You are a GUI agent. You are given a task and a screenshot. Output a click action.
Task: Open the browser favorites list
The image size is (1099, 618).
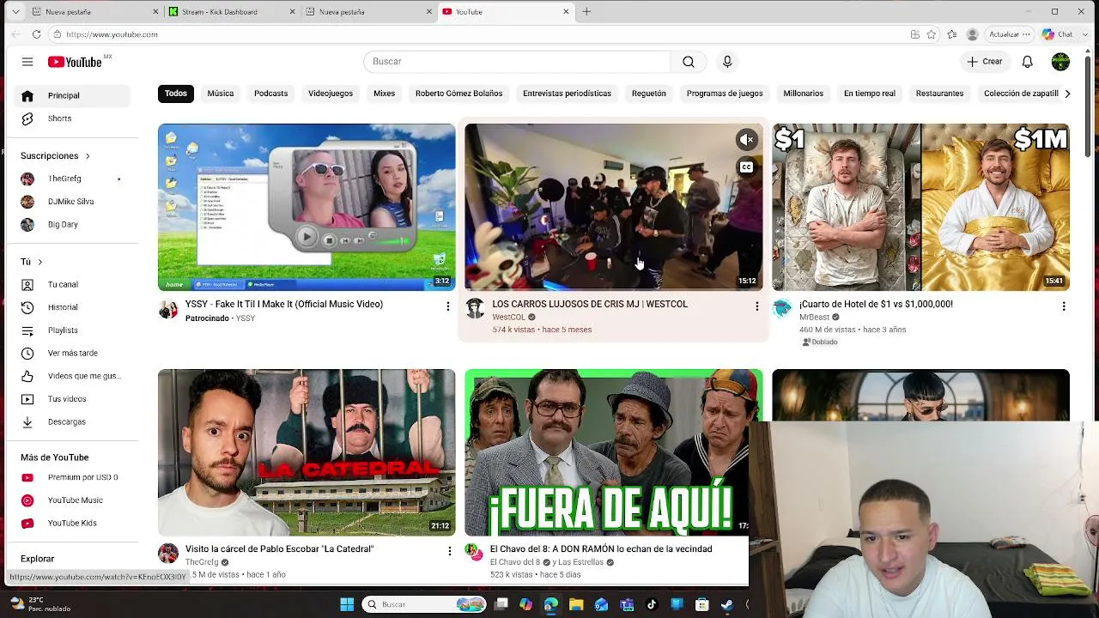[952, 34]
